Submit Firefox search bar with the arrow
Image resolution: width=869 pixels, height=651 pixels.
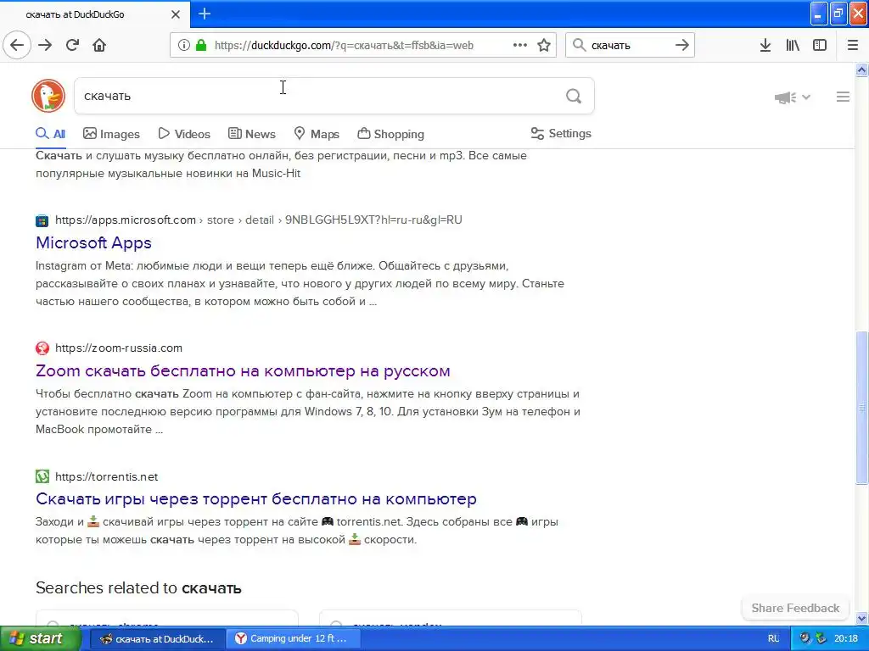tap(682, 45)
